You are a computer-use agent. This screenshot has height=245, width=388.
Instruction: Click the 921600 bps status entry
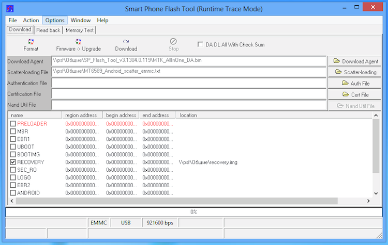(x=160, y=222)
